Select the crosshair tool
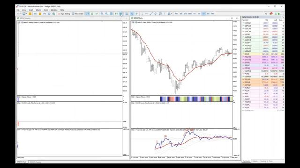The image size is (300, 168). pos(137,14)
